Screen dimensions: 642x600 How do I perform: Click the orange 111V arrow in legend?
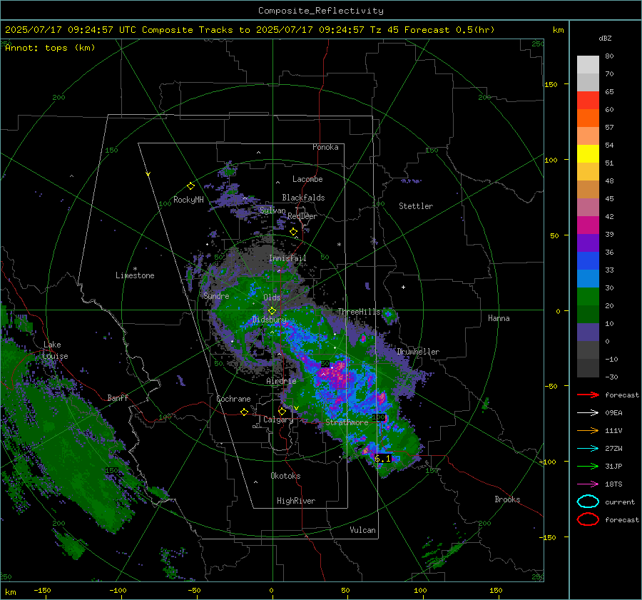588,430
